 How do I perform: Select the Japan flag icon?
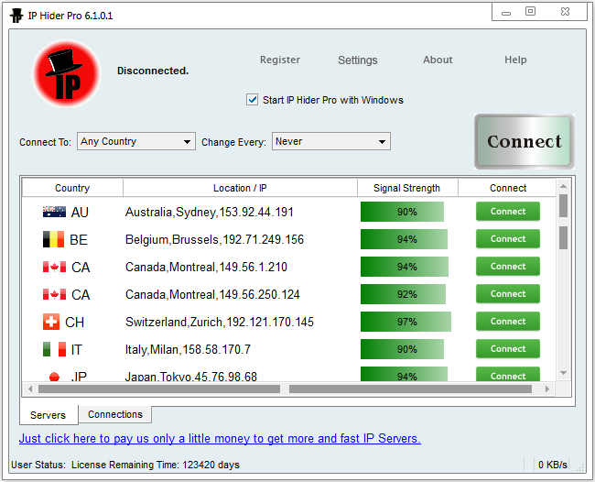coord(54,377)
